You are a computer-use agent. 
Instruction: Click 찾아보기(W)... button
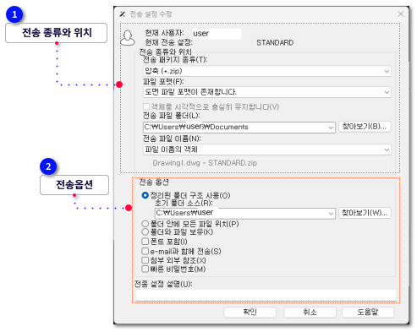365,213
